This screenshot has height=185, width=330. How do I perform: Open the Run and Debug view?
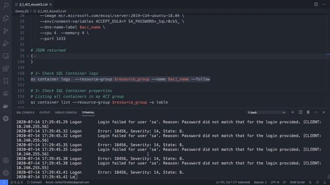tap(6, 43)
